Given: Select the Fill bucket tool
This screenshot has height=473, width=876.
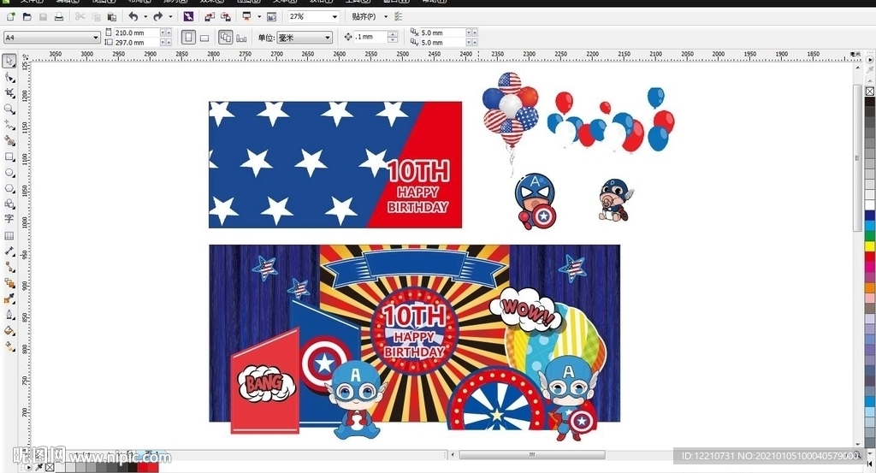Looking at the screenshot, I should [x=9, y=331].
